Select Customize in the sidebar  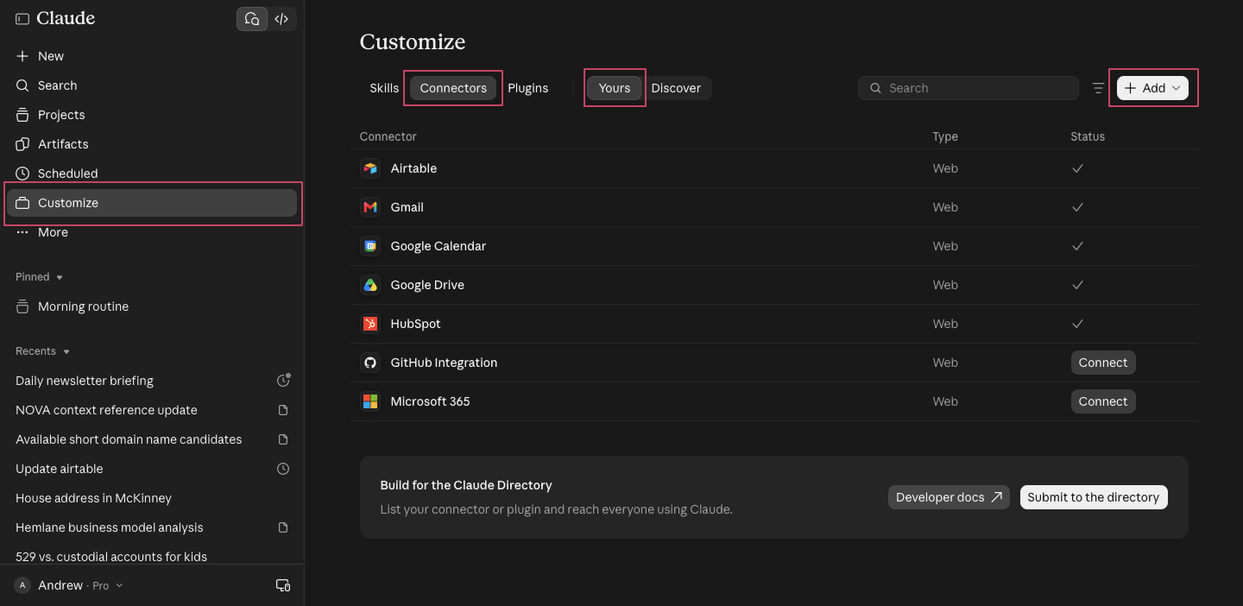point(152,203)
